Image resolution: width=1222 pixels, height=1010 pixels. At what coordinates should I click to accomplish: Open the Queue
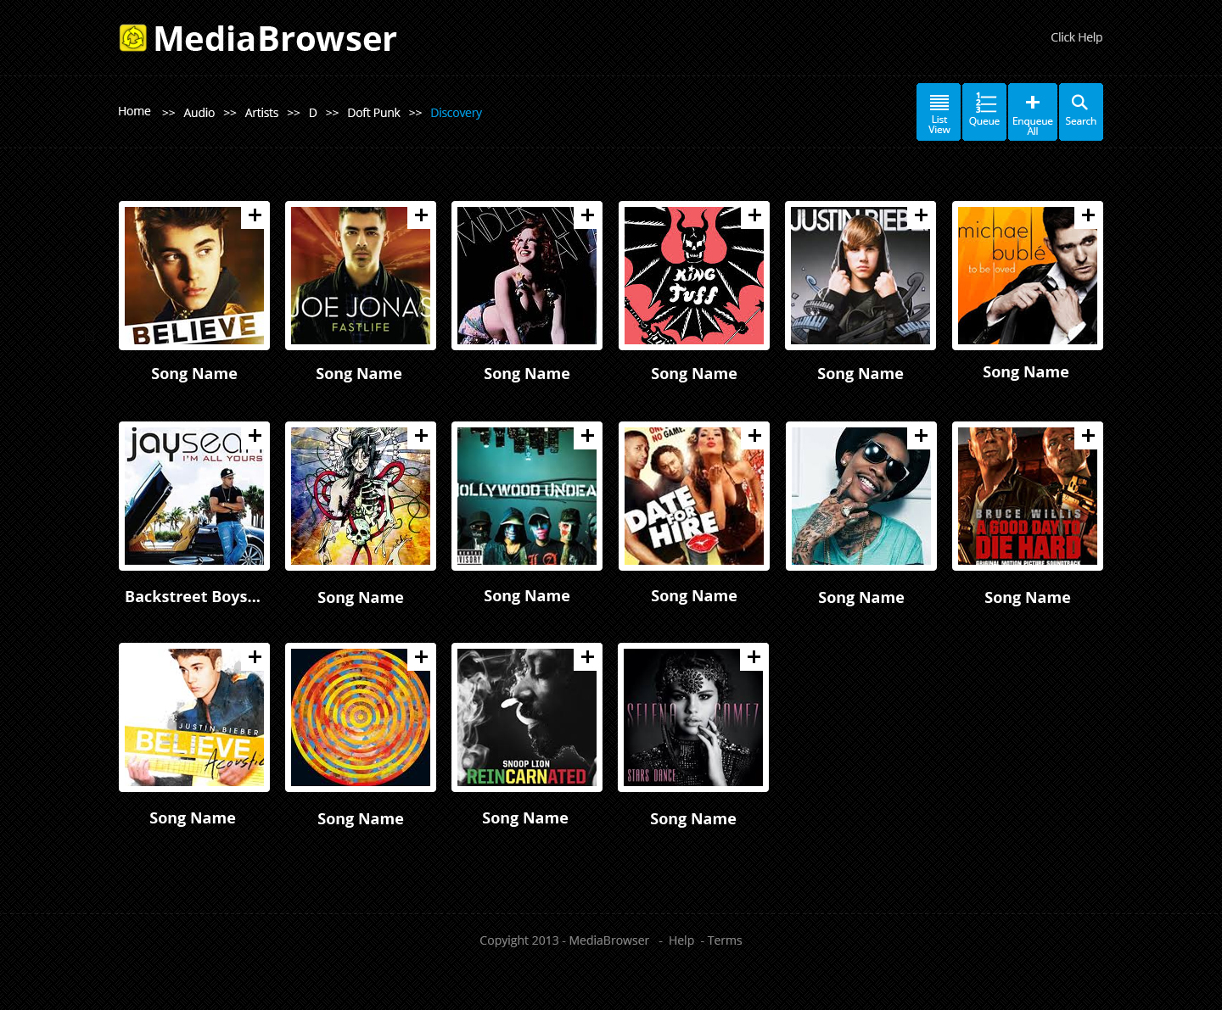(984, 112)
